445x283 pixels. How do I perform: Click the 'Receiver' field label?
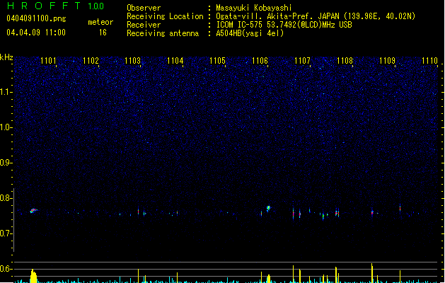pos(144,25)
